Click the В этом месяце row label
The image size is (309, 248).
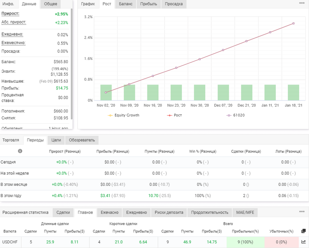pyautogui.click(x=14, y=185)
